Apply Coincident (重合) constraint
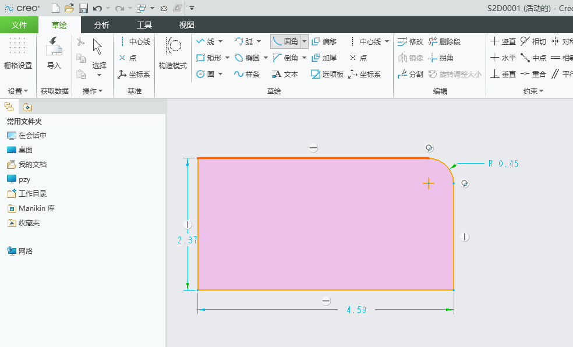 pyautogui.click(x=533, y=74)
